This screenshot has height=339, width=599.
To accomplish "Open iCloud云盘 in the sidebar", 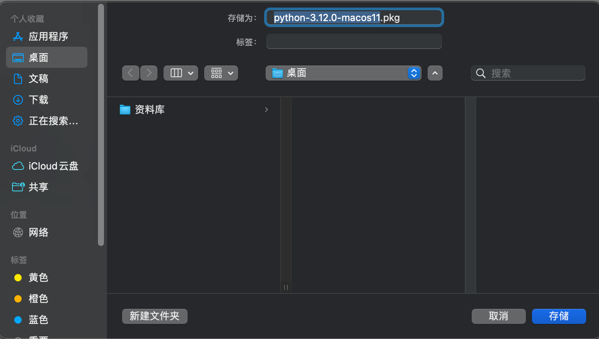I will (x=53, y=166).
